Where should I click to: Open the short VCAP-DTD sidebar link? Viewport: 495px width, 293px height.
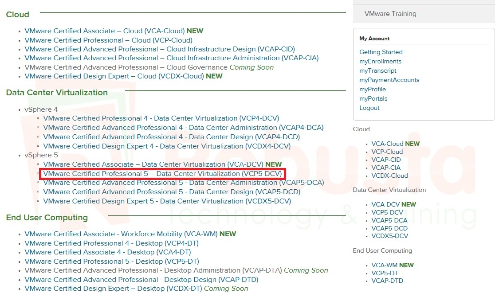tap(387, 281)
